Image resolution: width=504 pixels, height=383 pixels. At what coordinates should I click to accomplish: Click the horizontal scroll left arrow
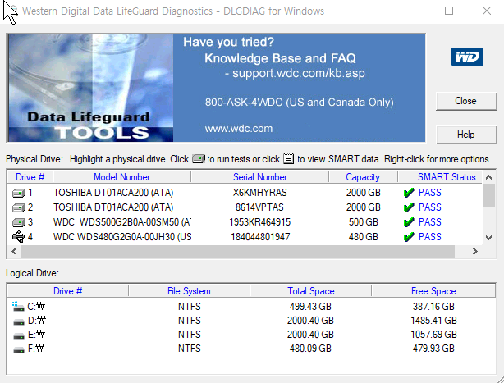pyautogui.click(x=14, y=252)
